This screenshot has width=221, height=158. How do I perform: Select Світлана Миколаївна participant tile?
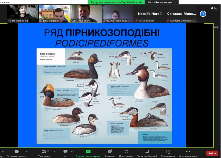[x=181, y=14]
